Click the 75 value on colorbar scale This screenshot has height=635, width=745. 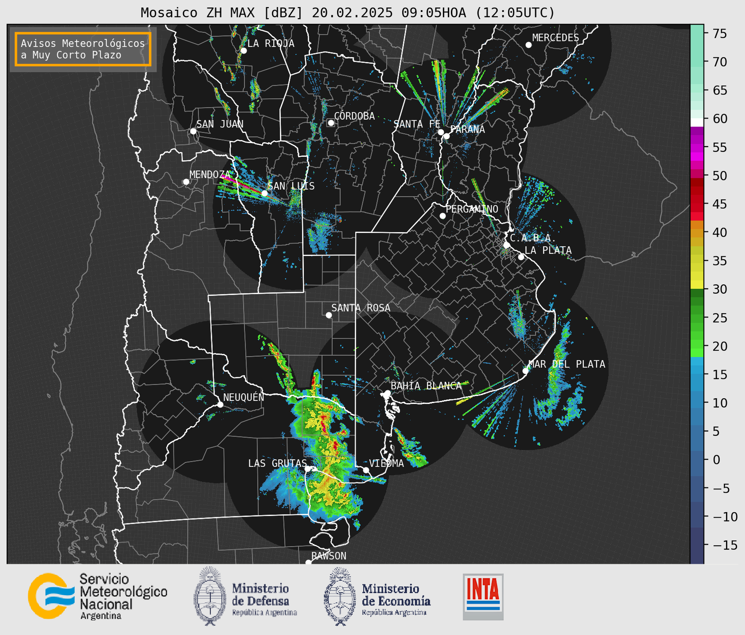[x=719, y=34]
